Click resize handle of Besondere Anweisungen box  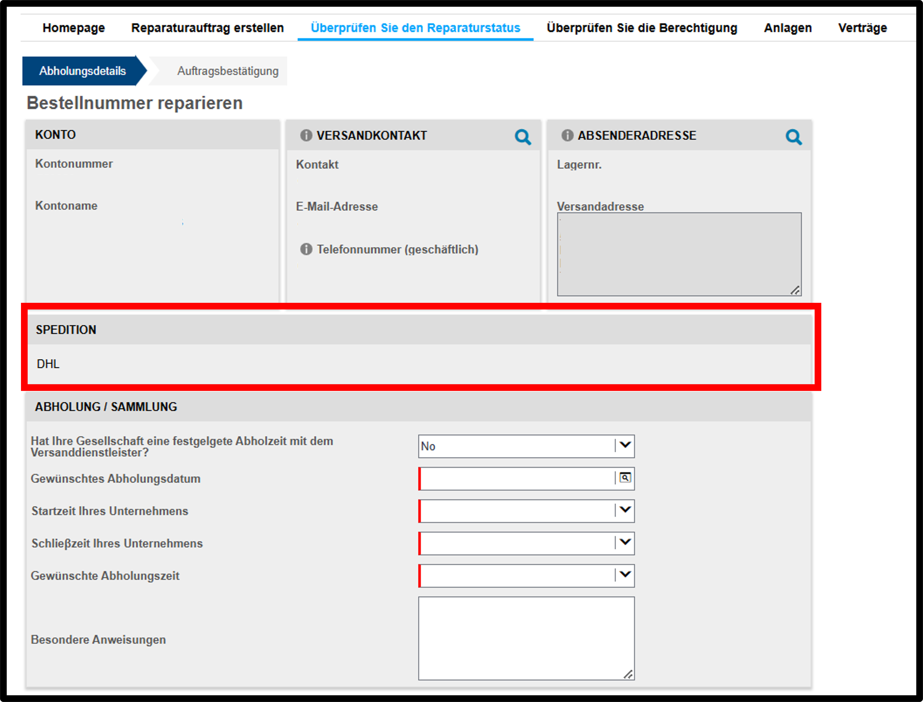628,674
